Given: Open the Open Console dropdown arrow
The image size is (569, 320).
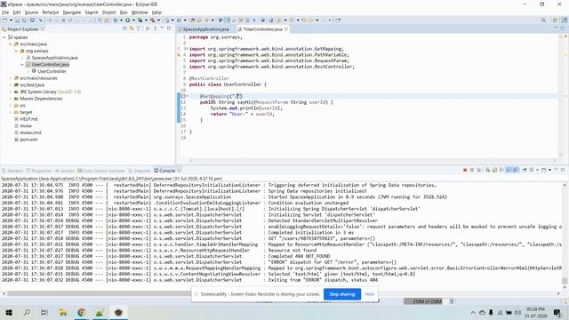Looking at the screenshot, I should coord(549,170).
